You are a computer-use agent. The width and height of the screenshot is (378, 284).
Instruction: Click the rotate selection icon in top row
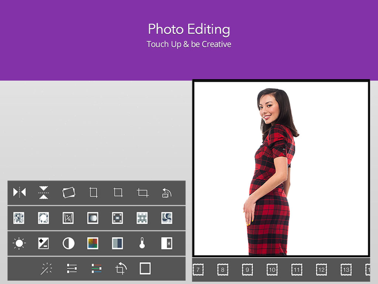[x=167, y=193]
